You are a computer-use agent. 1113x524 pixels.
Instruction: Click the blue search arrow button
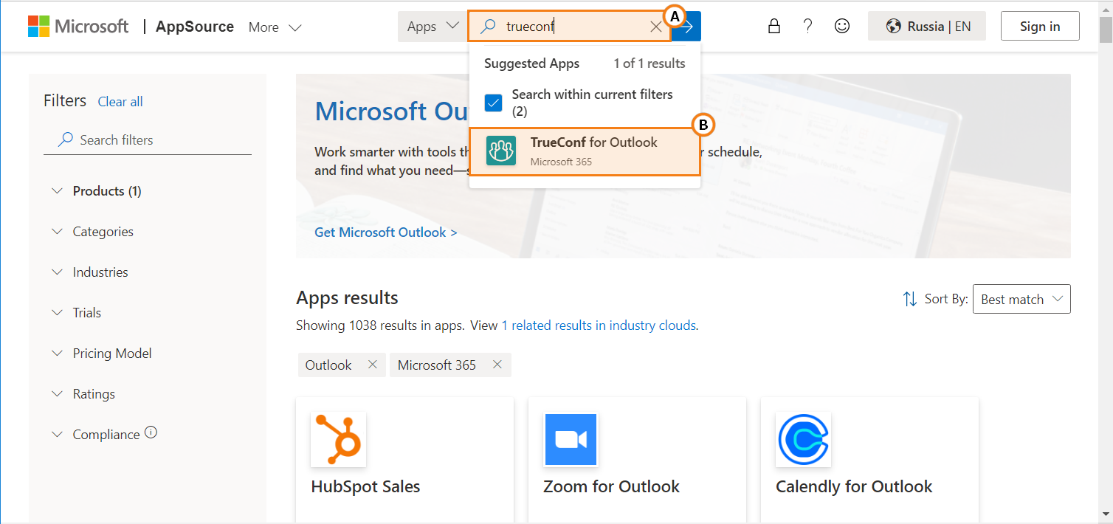pyautogui.click(x=688, y=27)
